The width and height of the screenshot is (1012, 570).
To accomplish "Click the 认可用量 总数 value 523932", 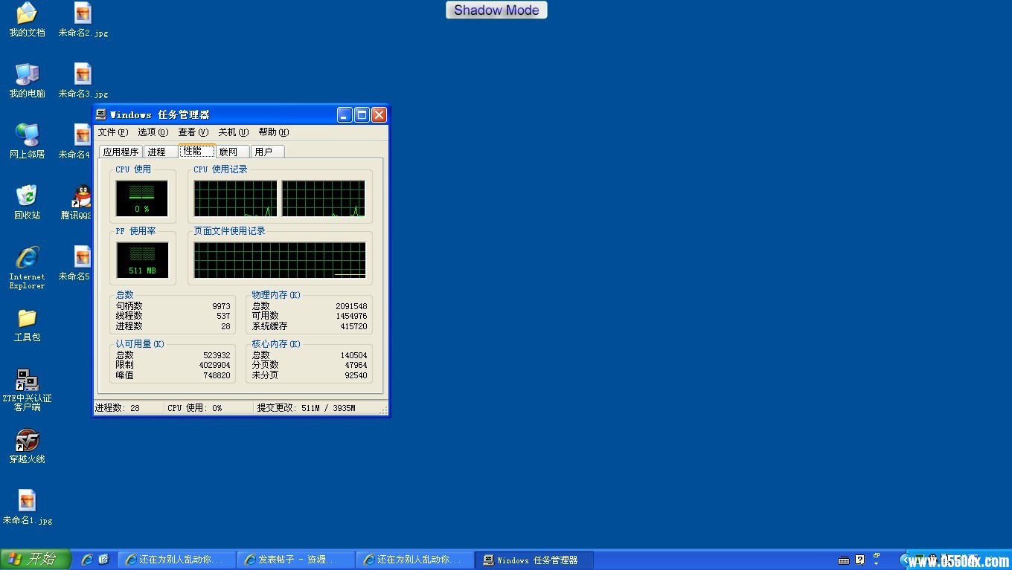I will pyautogui.click(x=217, y=355).
